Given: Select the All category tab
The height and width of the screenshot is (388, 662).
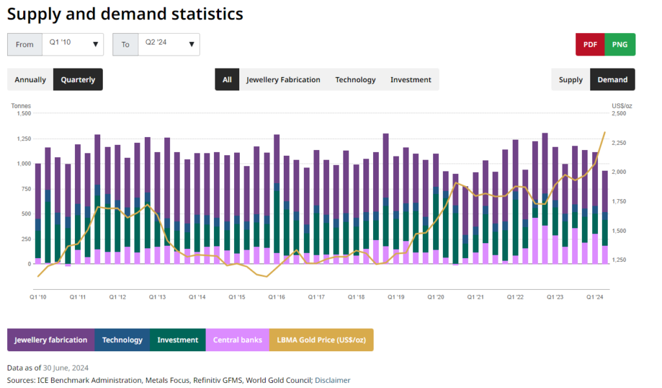Looking at the screenshot, I should (x=227, y=80).
